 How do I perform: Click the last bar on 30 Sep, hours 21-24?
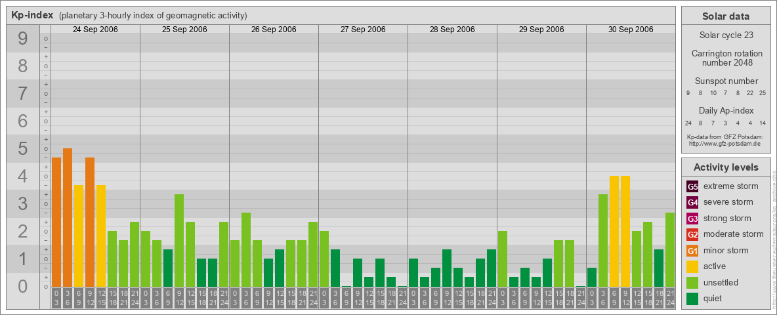click(x=670, y=249)
